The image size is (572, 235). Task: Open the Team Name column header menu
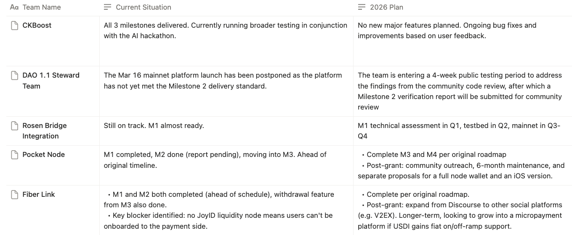pyautogui.click(x=42, y=7)
